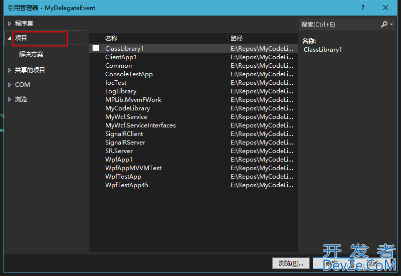This screenshot has width=401, height=276.
Task: Select the IocTest row
Action: (x=193, y=82)
